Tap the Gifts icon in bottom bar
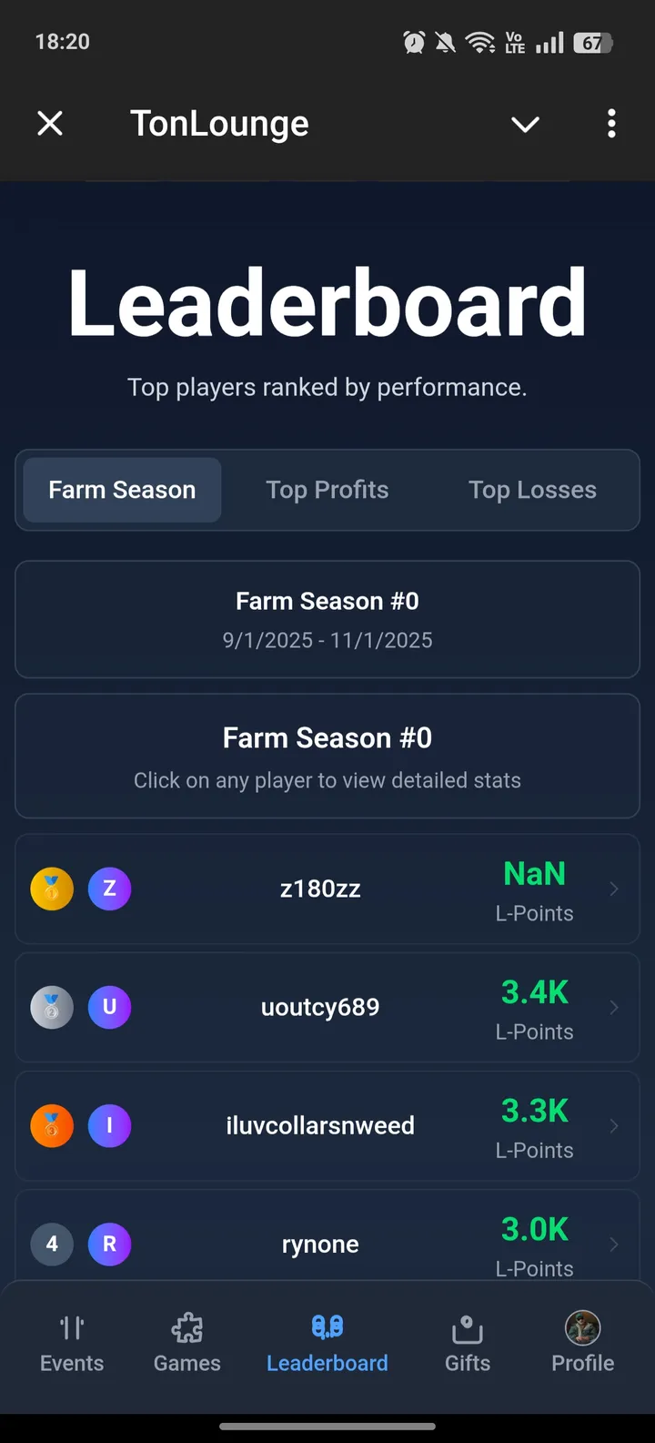This screenshot has width=655, height=1443. coord(467,1328)
